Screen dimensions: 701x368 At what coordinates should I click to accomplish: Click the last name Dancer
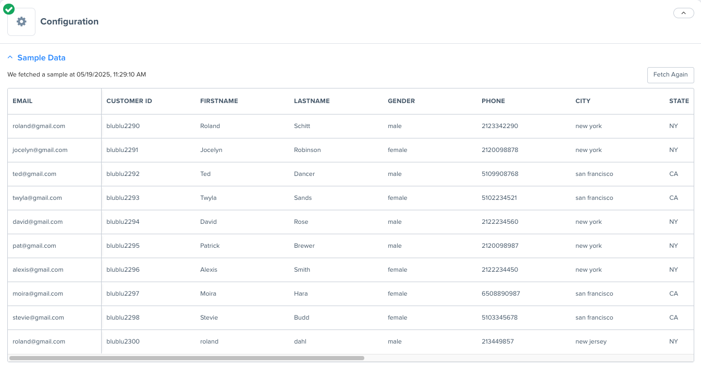304,174
